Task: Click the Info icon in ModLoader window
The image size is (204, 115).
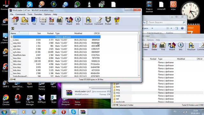Action: point(78,21)
